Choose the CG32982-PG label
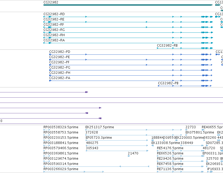 60,68
